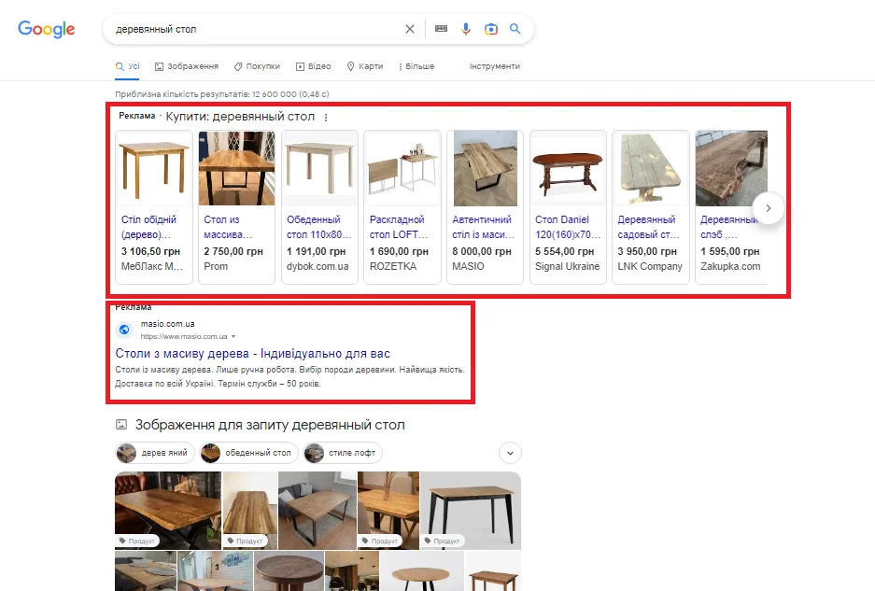
Task: Toggle the дерев'яний filter chip
Action: (x=154, y=452)
